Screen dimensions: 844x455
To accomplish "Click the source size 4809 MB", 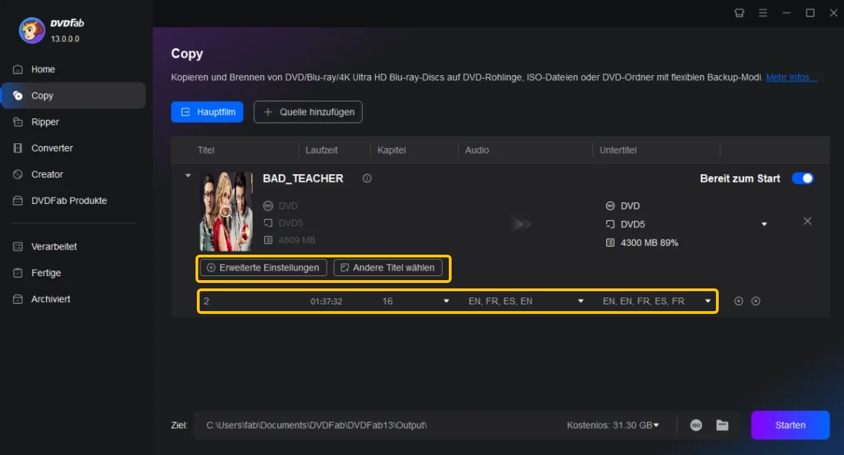I will tap(297, 240).
